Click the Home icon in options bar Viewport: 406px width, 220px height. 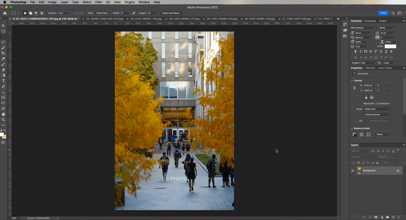[x=4, y=13]
